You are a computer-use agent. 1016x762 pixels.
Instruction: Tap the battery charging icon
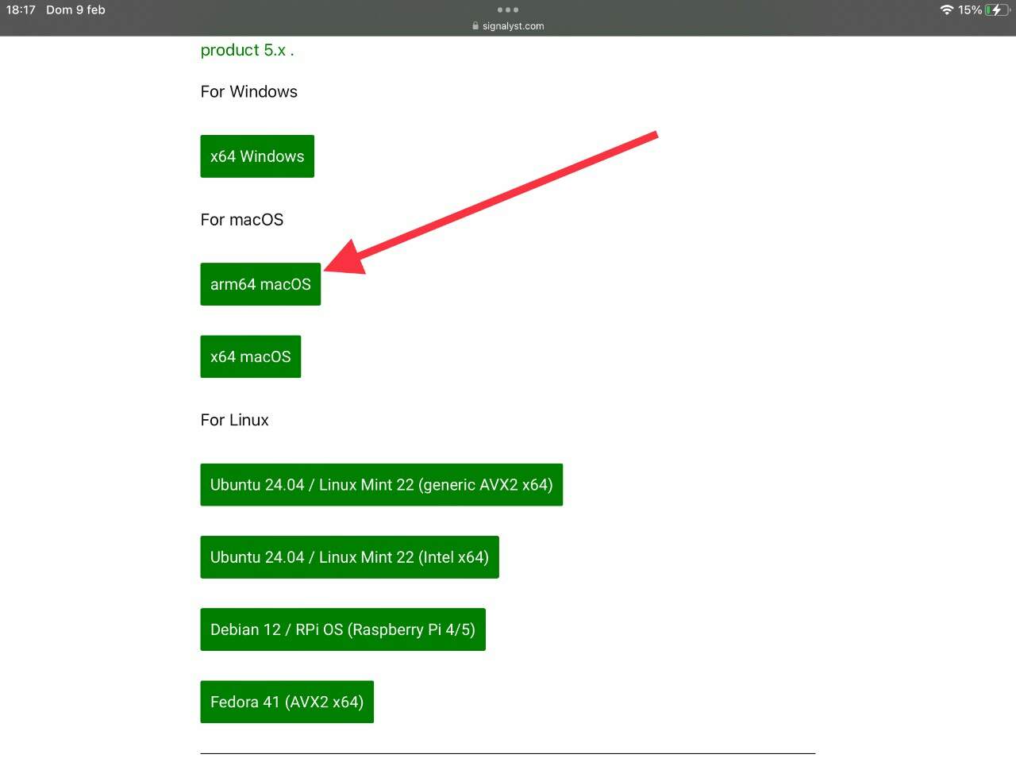tap(997, 10)
